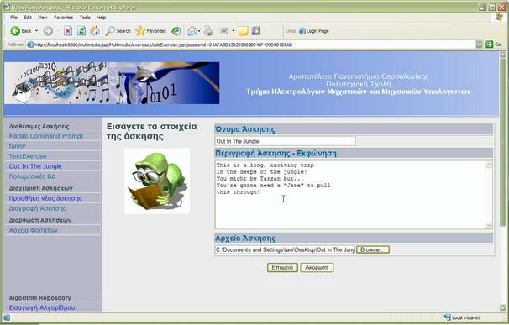Image resolution: width=509 pixels, height=325 pixels.
Task: Click the yellow folder toolbar icon
Action: [243, 31]
